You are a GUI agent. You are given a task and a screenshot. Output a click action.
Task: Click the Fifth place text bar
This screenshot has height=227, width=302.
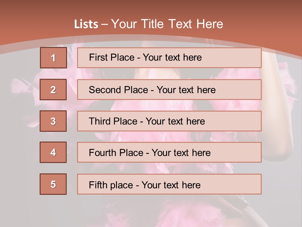pyautogui.click(x=169, y=184)
